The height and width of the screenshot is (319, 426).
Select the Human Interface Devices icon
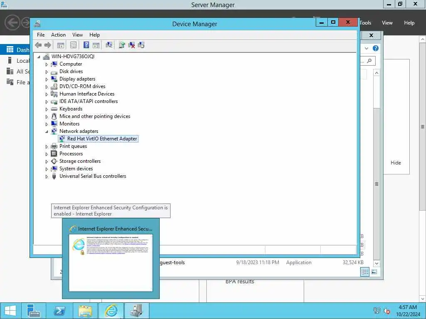[x=54, y=94]
